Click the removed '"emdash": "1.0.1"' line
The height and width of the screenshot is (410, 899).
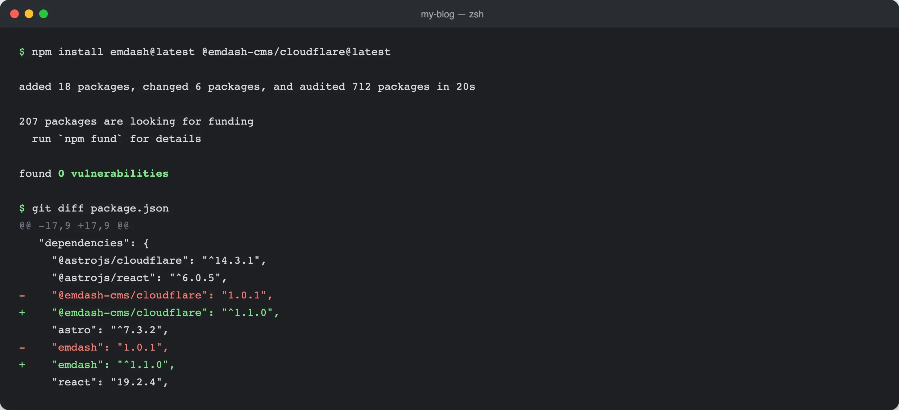click(x=94, y=347)
